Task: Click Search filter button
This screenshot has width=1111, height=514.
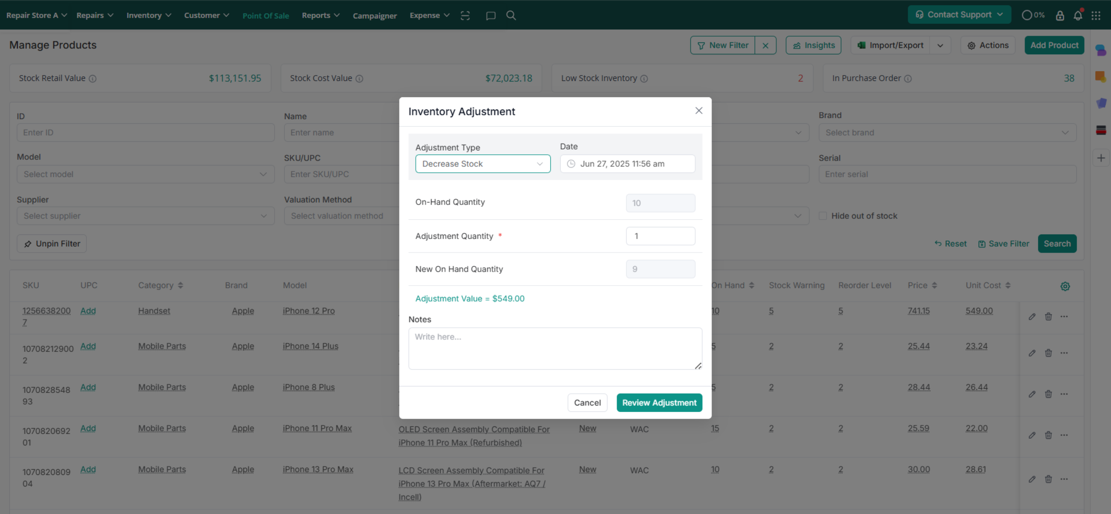Action: click(x=1057, y=244)
